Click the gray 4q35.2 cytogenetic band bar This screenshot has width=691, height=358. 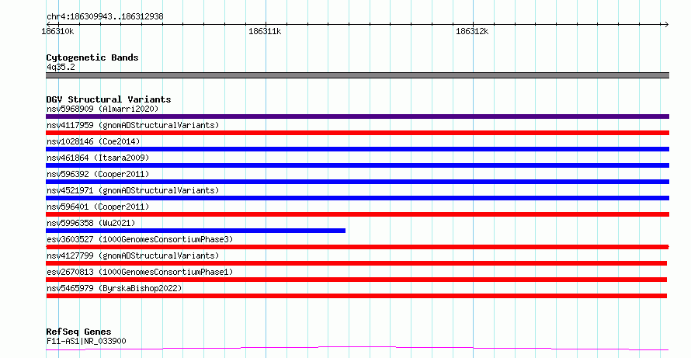(357, 75)
